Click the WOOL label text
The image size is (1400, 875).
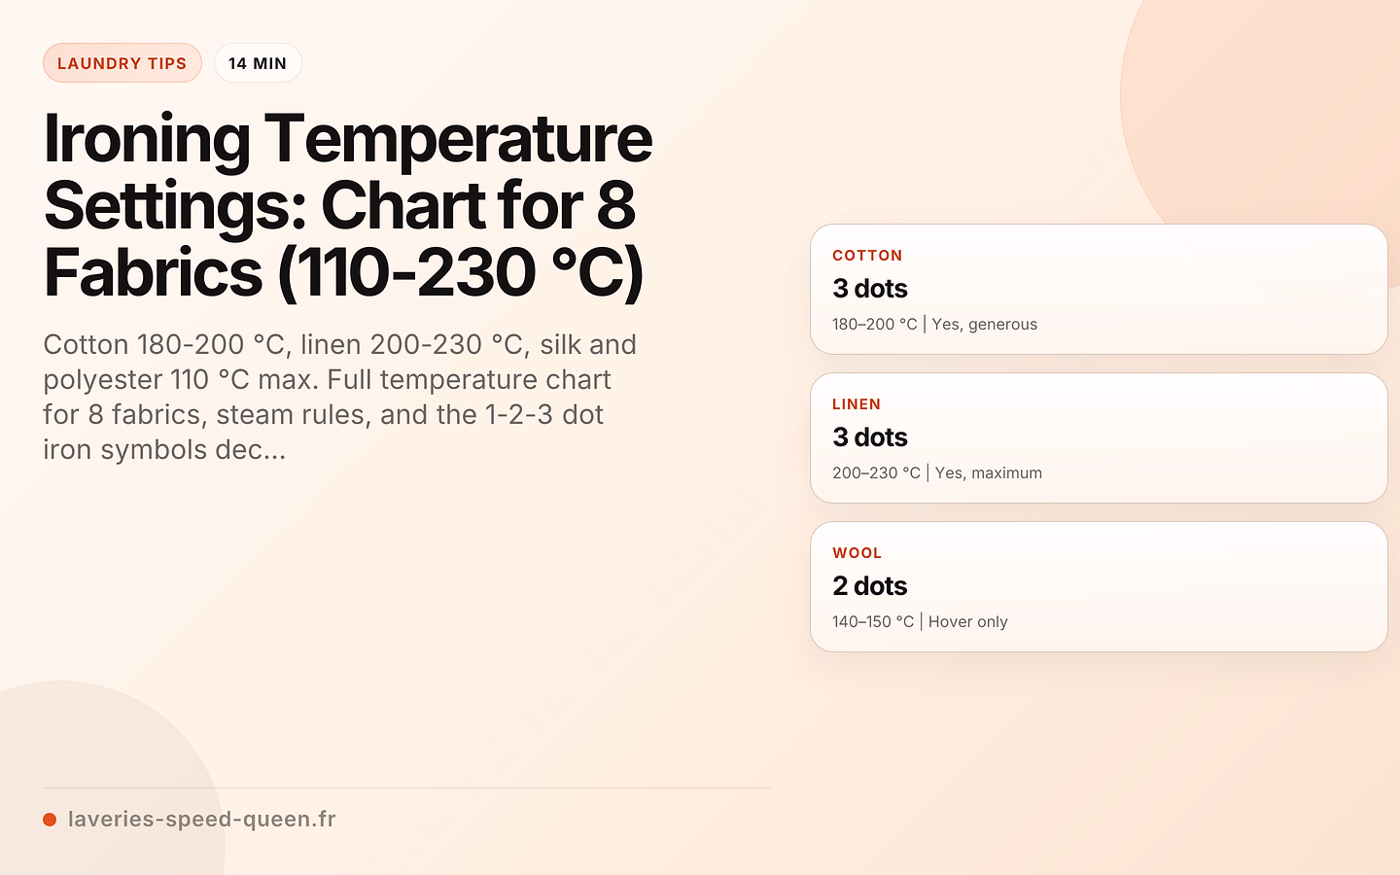coord(857,553)
